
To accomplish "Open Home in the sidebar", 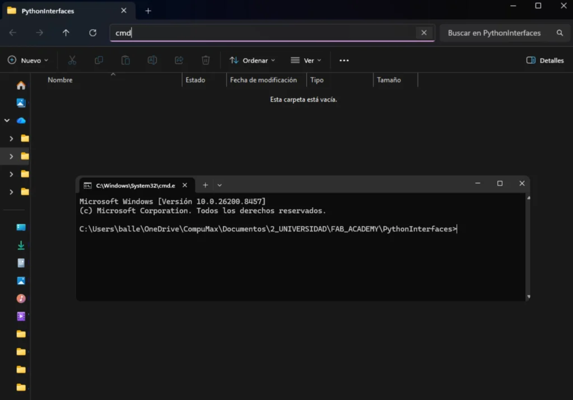I will pos(21,85).
